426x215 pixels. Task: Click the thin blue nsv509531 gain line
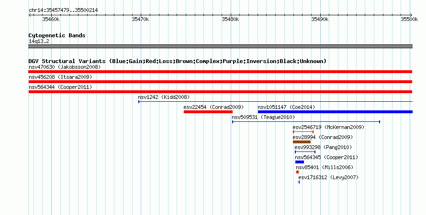tap(306, 122)
